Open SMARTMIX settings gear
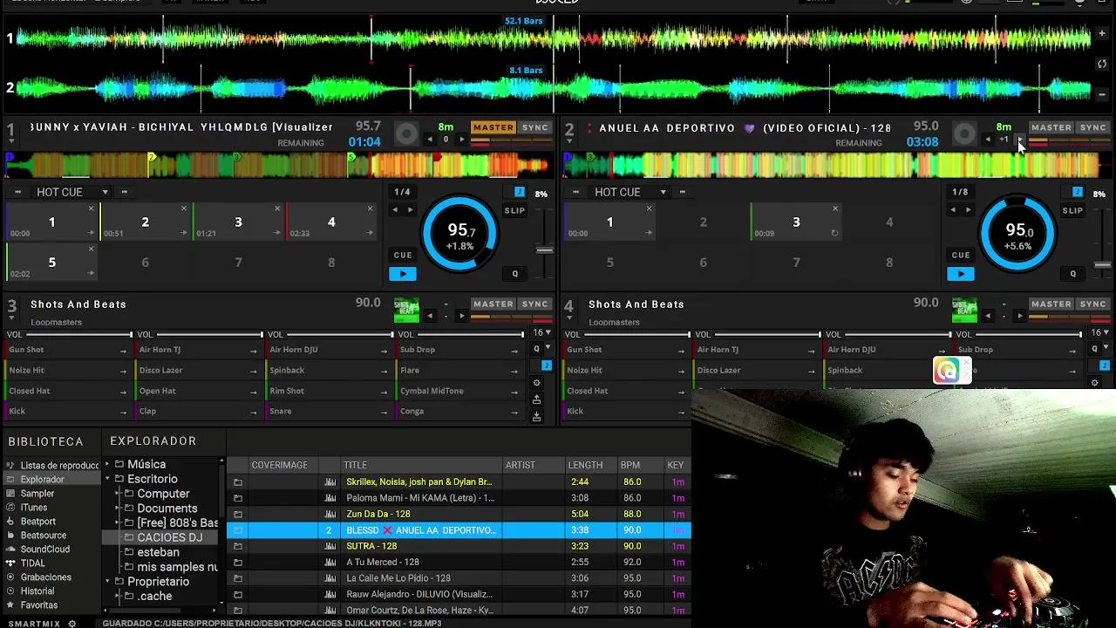This screenshot has width=1116, height=628. tap(72, 624)
